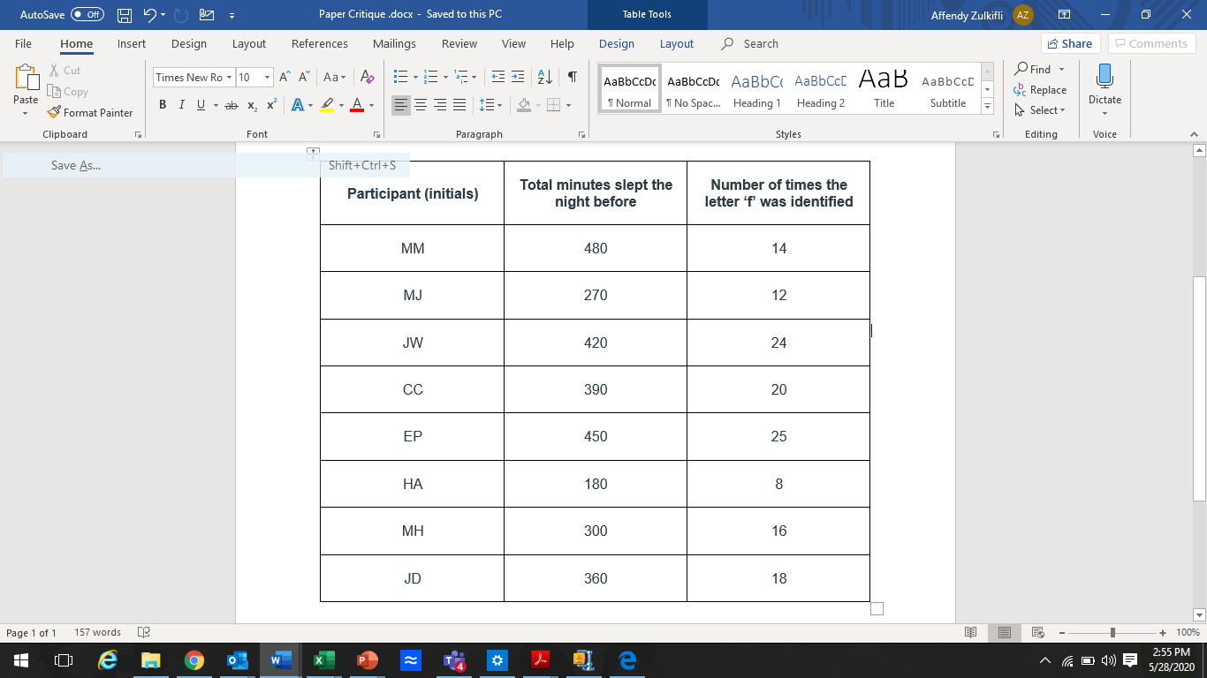Image resolution: width=1207 pixels, height=678 pixels.
Task: Open the References tab
Action: (320, 43)
